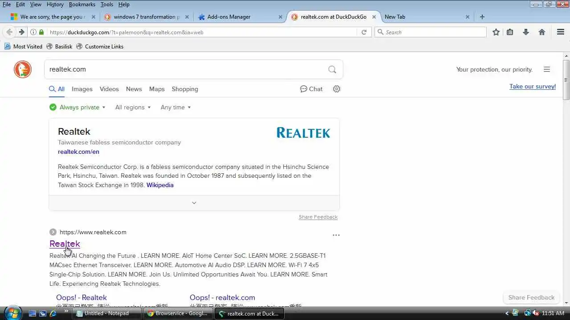This screenshot has height=320, width=570.
Task: Click Show Desktop quick launch icon
Action: click(x=33, y=313)
